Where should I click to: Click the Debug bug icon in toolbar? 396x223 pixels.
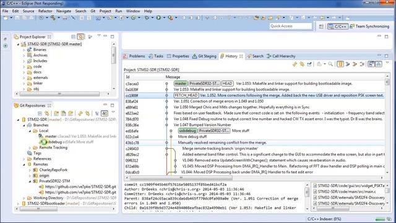point(147,18)
